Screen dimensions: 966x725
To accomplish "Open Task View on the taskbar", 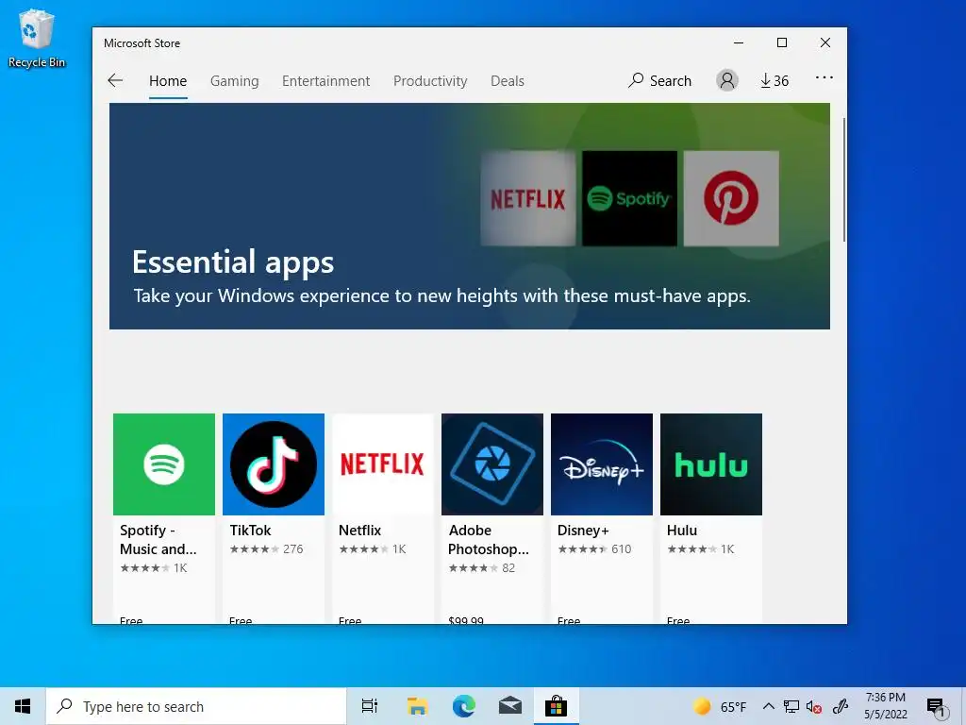I will [x=370, y=706].
